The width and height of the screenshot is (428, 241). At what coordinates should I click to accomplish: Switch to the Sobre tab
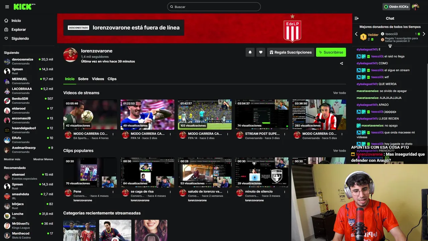coord(83,79)
